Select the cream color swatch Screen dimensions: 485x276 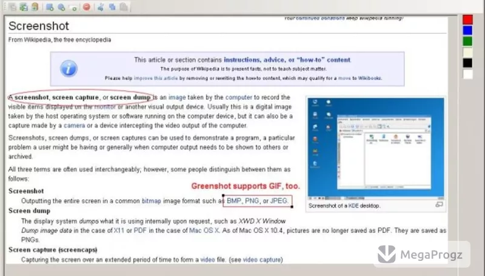tap(467, 52)
